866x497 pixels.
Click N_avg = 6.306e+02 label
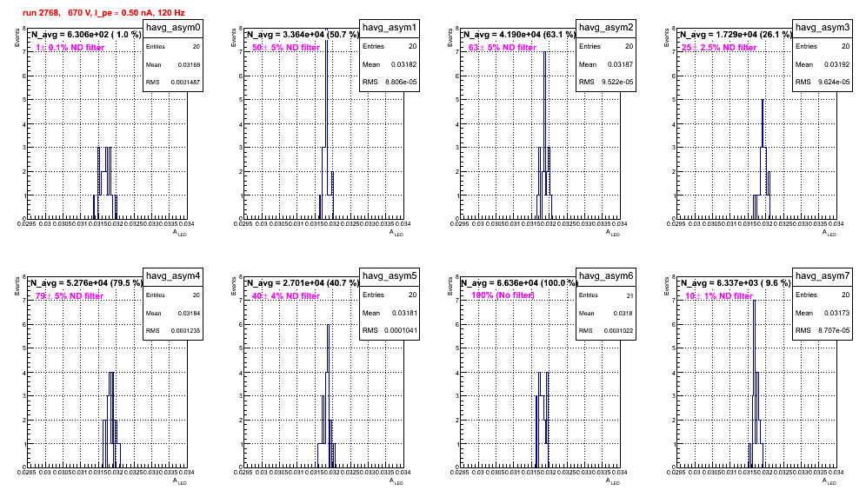86,34
